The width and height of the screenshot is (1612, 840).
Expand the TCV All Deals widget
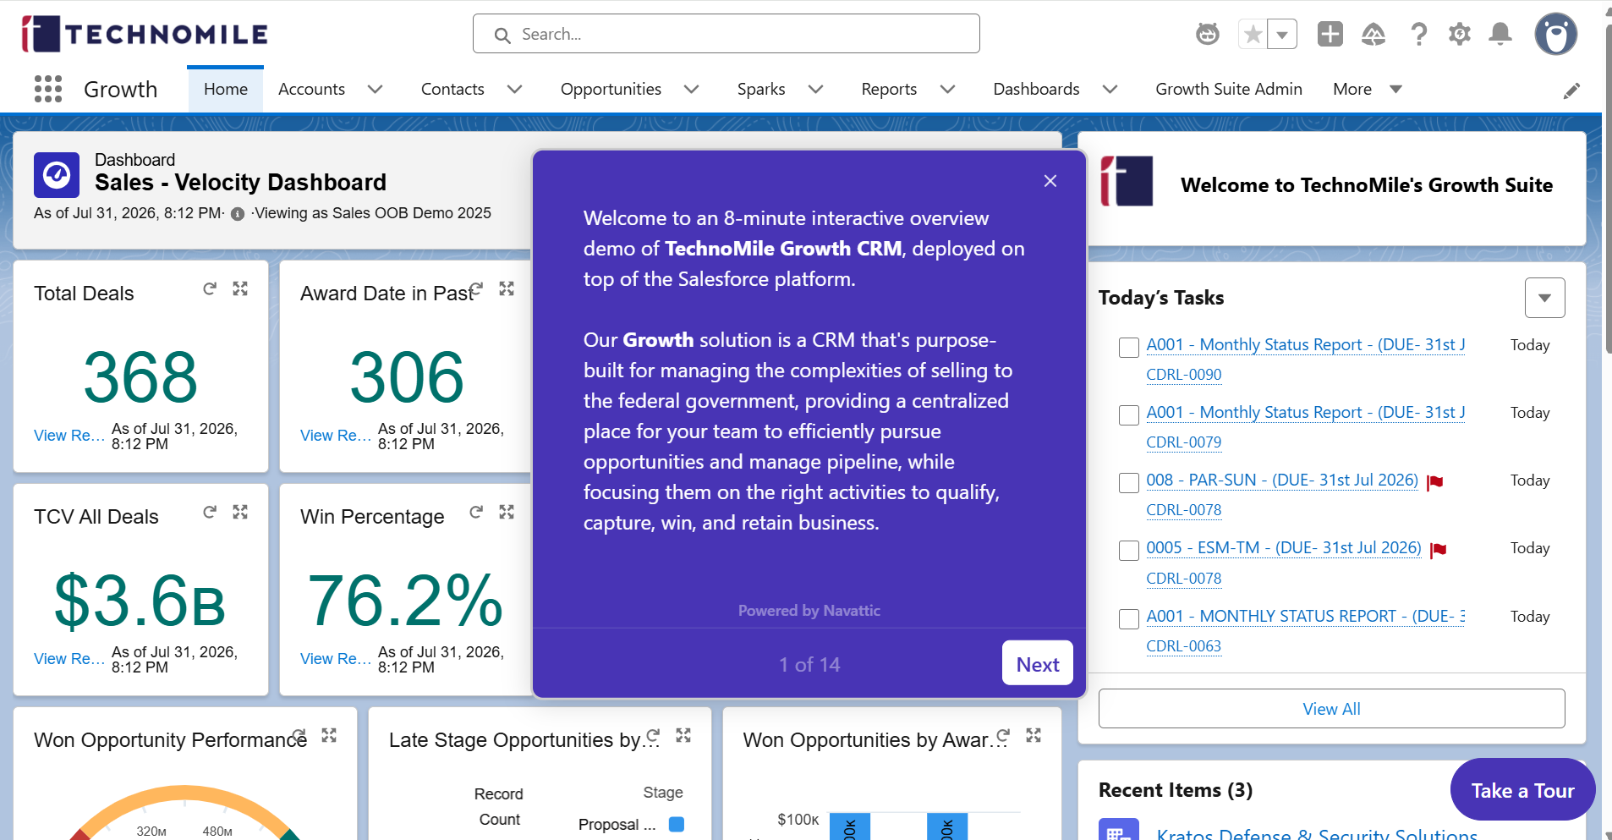[x=240, y=513]
